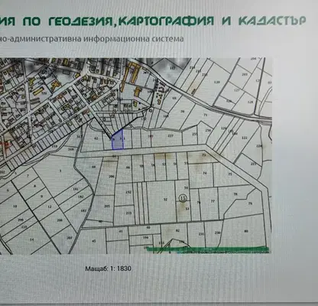Select parcel number 10 on the map
This screenshot has width=318, height=306.
(x=15, y=207)
